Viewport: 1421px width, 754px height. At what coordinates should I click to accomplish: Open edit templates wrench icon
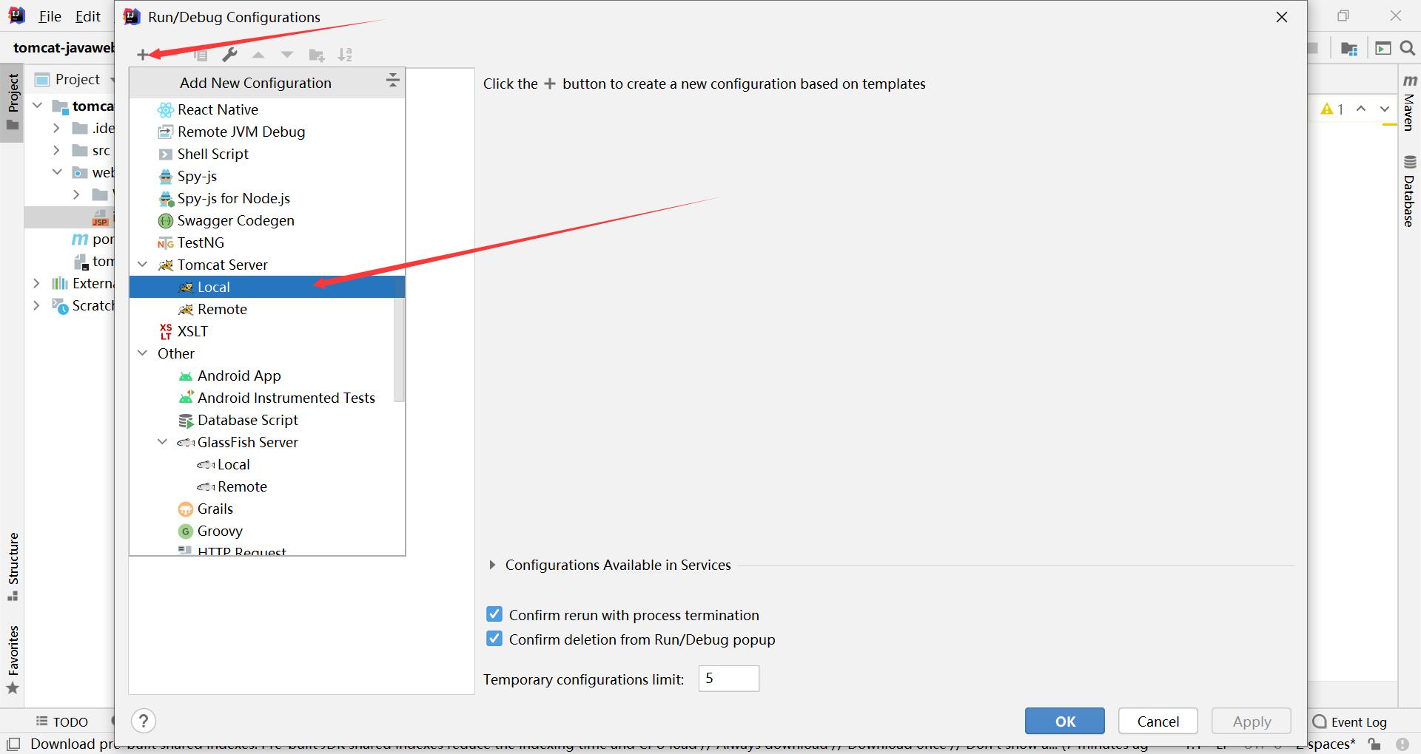(229, 55)
